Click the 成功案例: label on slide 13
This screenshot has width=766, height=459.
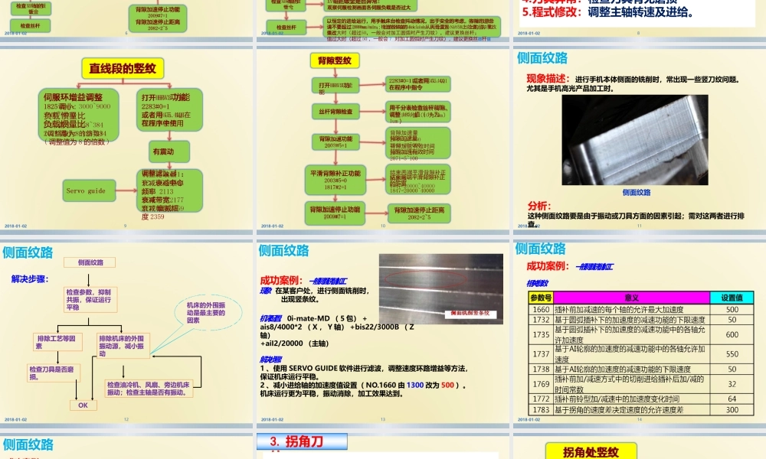point(281,281)
